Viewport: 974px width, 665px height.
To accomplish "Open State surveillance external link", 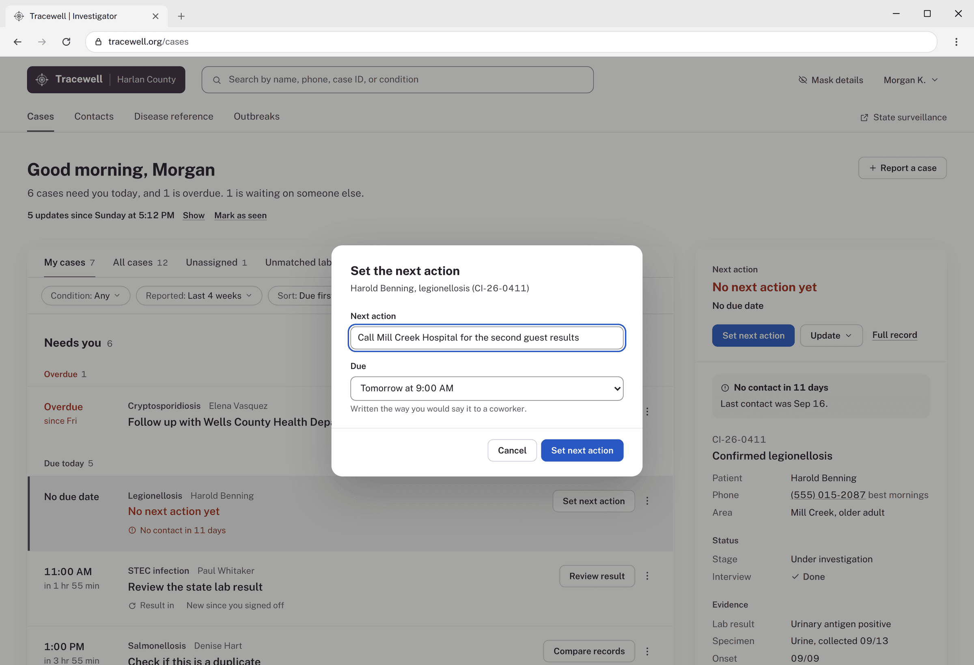I will 903,117.
